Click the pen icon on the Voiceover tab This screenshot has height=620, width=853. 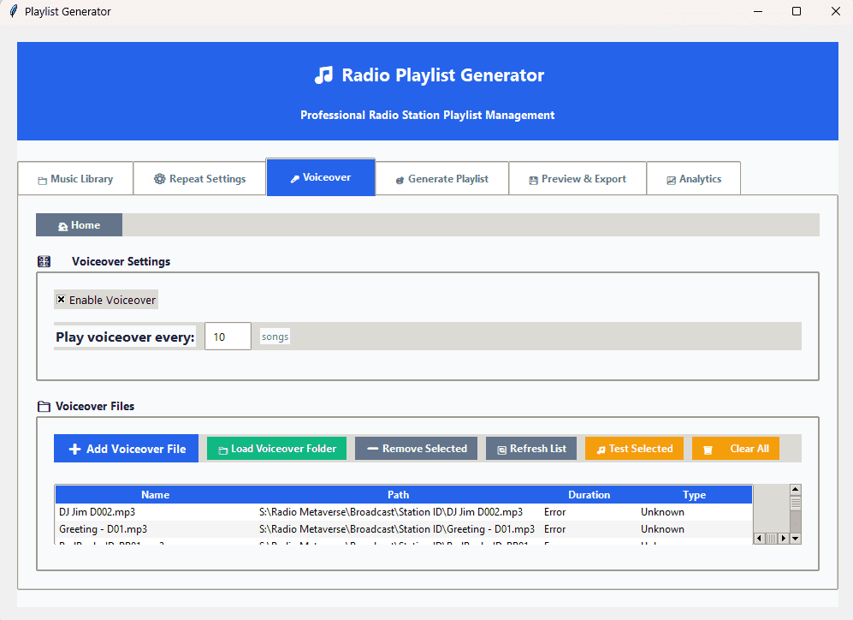[295, 176]
